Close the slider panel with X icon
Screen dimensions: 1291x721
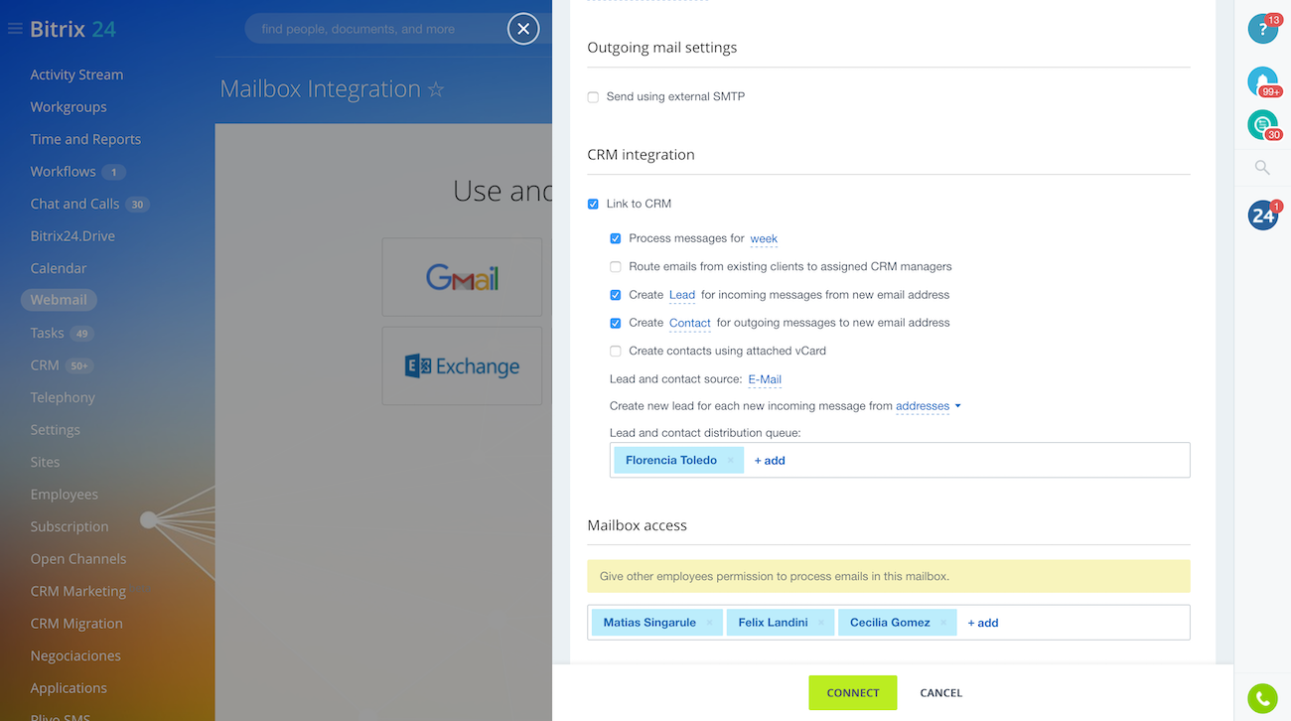coord(523,29)
